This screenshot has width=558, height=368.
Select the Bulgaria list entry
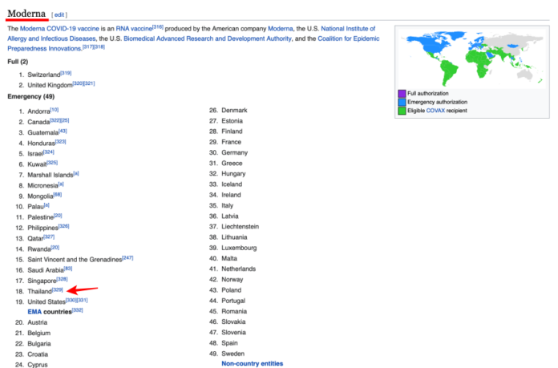(39, 344)
